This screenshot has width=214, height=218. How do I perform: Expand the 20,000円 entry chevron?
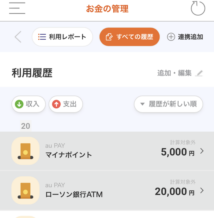point(202,190)
